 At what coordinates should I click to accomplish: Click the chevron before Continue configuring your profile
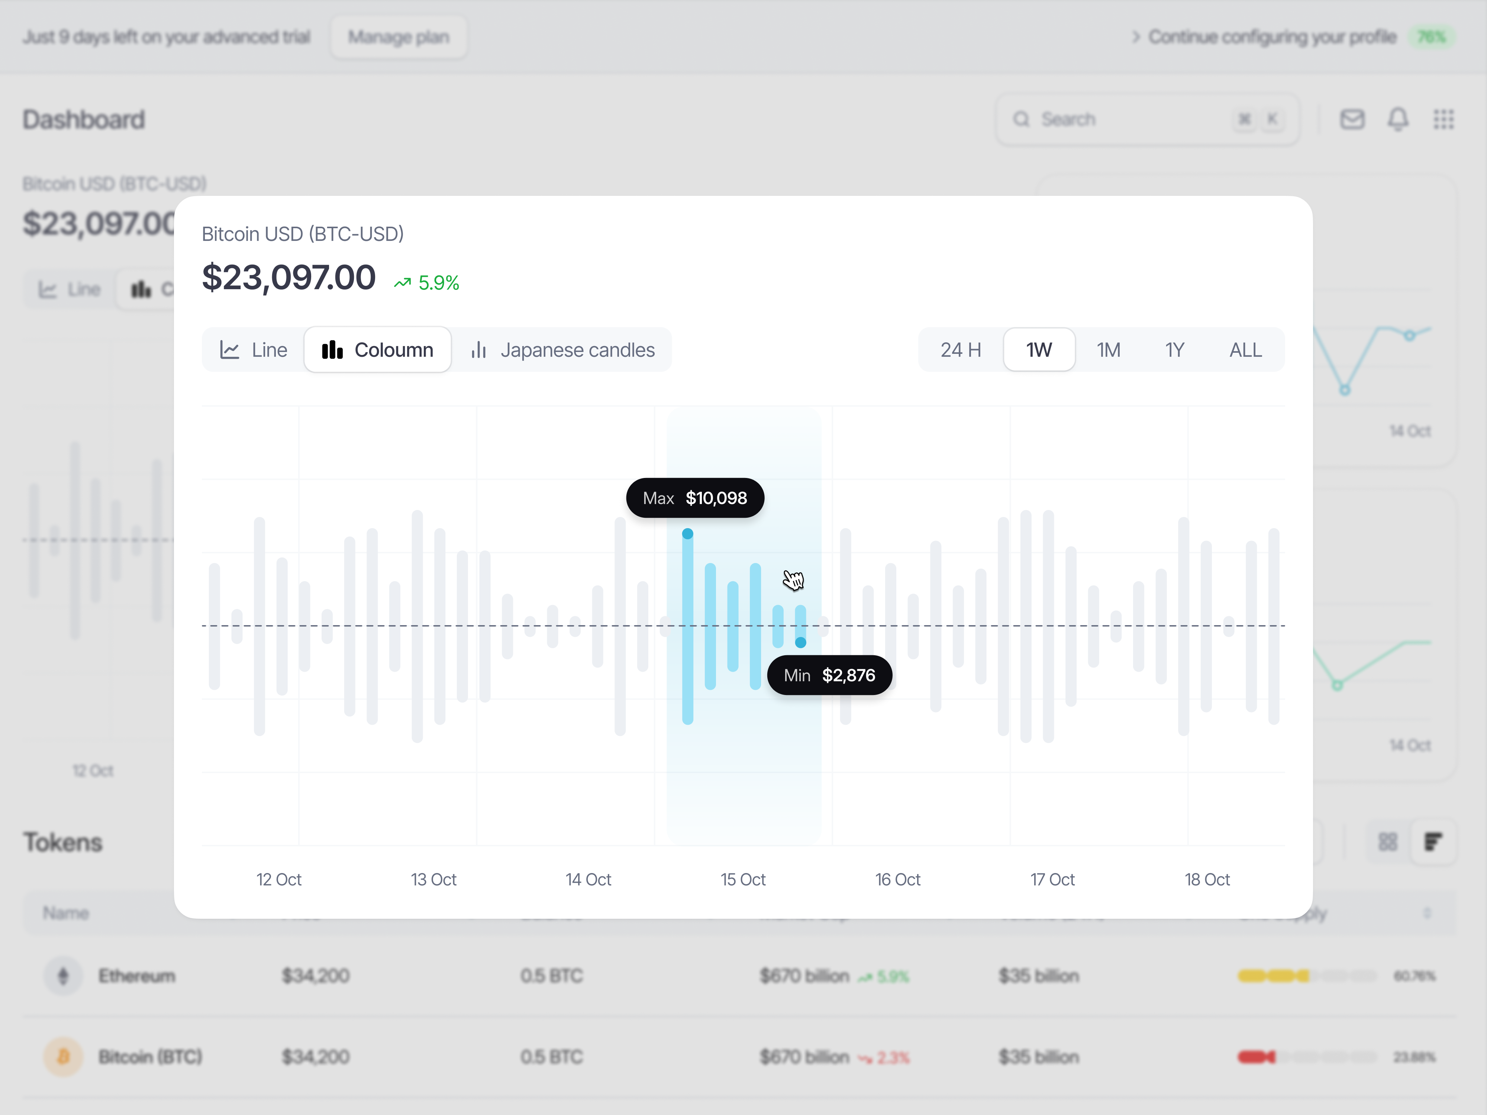click(1135, 36)
